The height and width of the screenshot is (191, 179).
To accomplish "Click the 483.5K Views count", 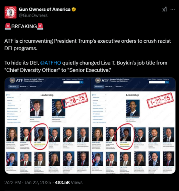I will pos(69,183).
